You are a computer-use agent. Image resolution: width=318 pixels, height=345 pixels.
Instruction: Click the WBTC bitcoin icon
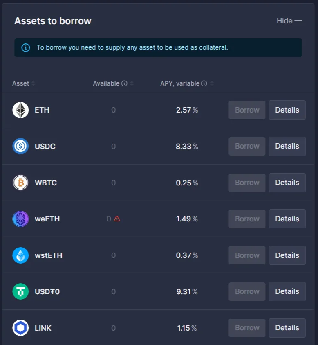click(x=20, y=183)
